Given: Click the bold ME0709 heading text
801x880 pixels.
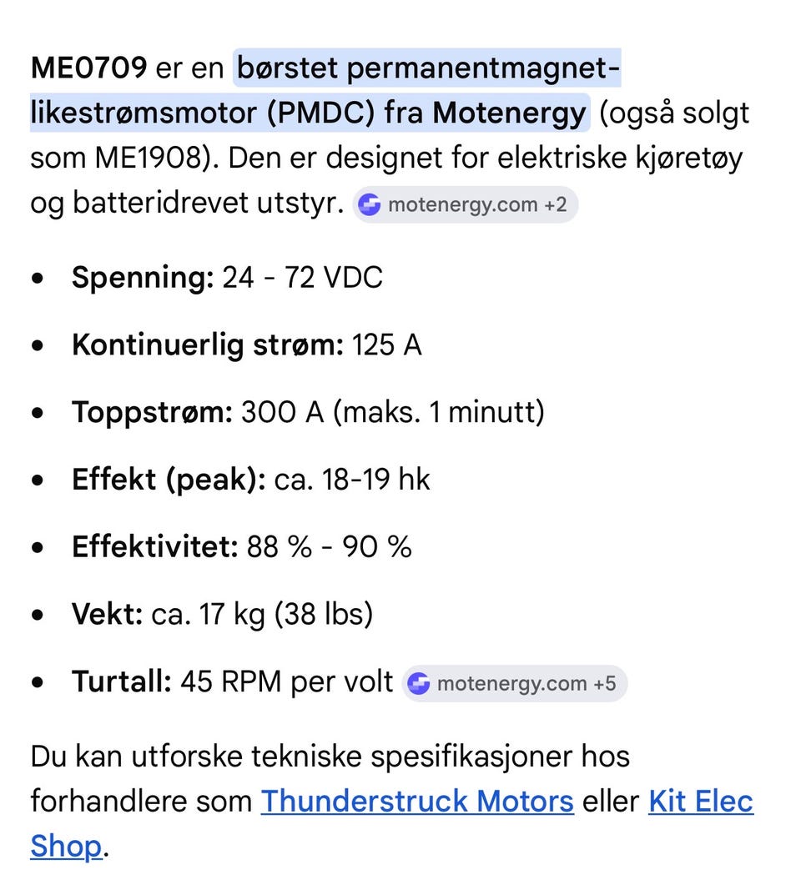Looking at the screenshot, I should pyautogui.click(x=88, y=68).
